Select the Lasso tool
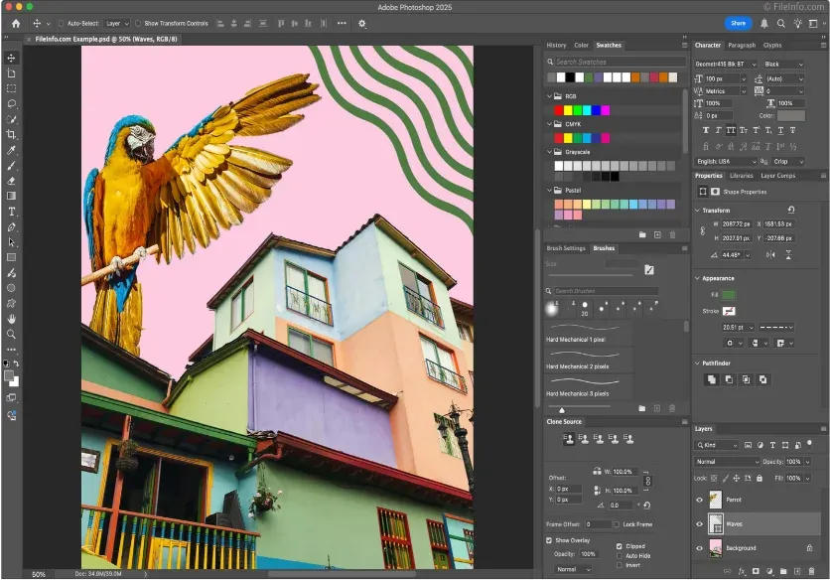This screenshot has height=580, width=830. point(11,104)
